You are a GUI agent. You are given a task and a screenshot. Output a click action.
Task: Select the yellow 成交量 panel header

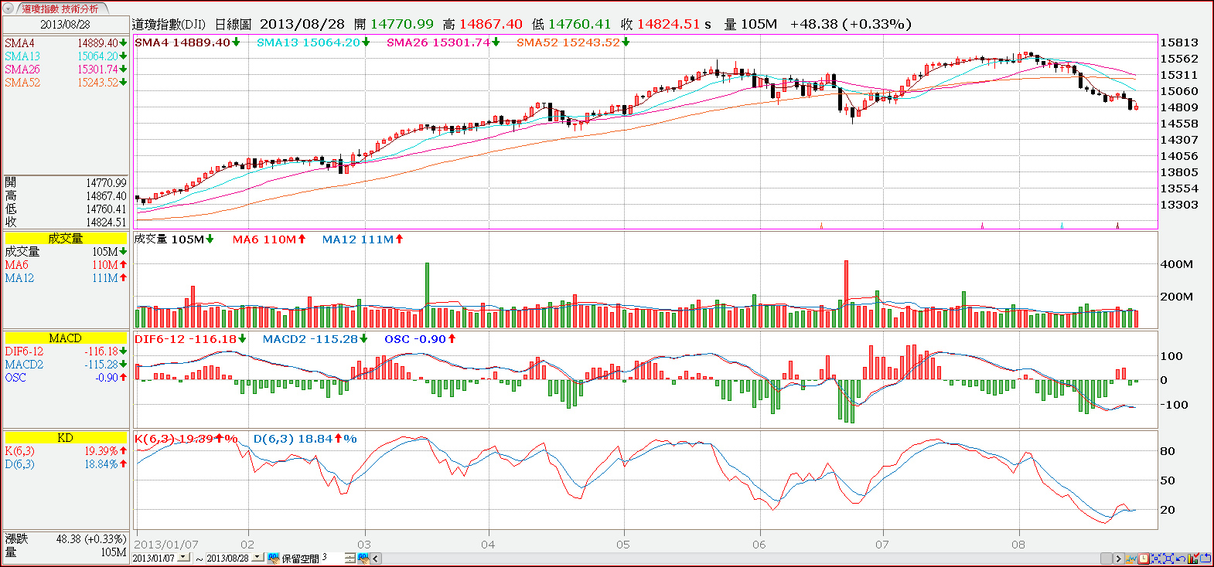tap(65, 239)
